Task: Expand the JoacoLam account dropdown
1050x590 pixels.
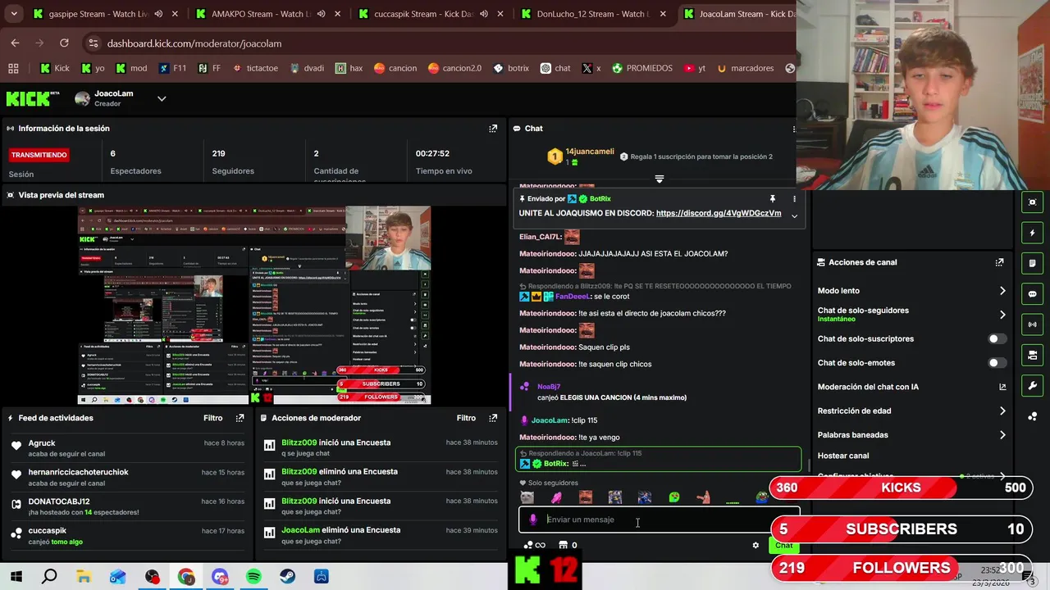Action: pos(162,98)
